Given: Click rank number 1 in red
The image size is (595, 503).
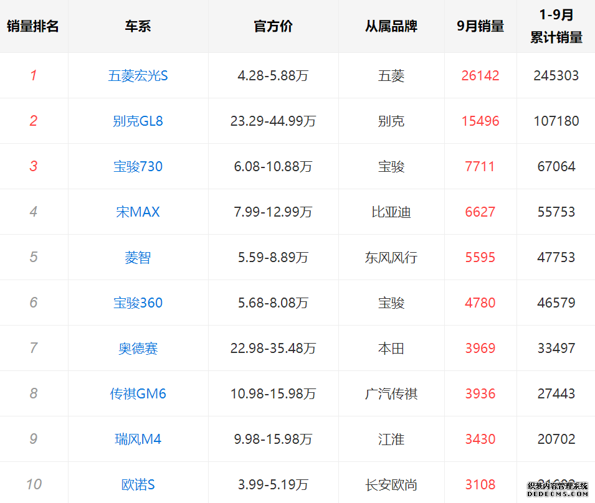Looking at the screenshot, I should coord(34,75).
